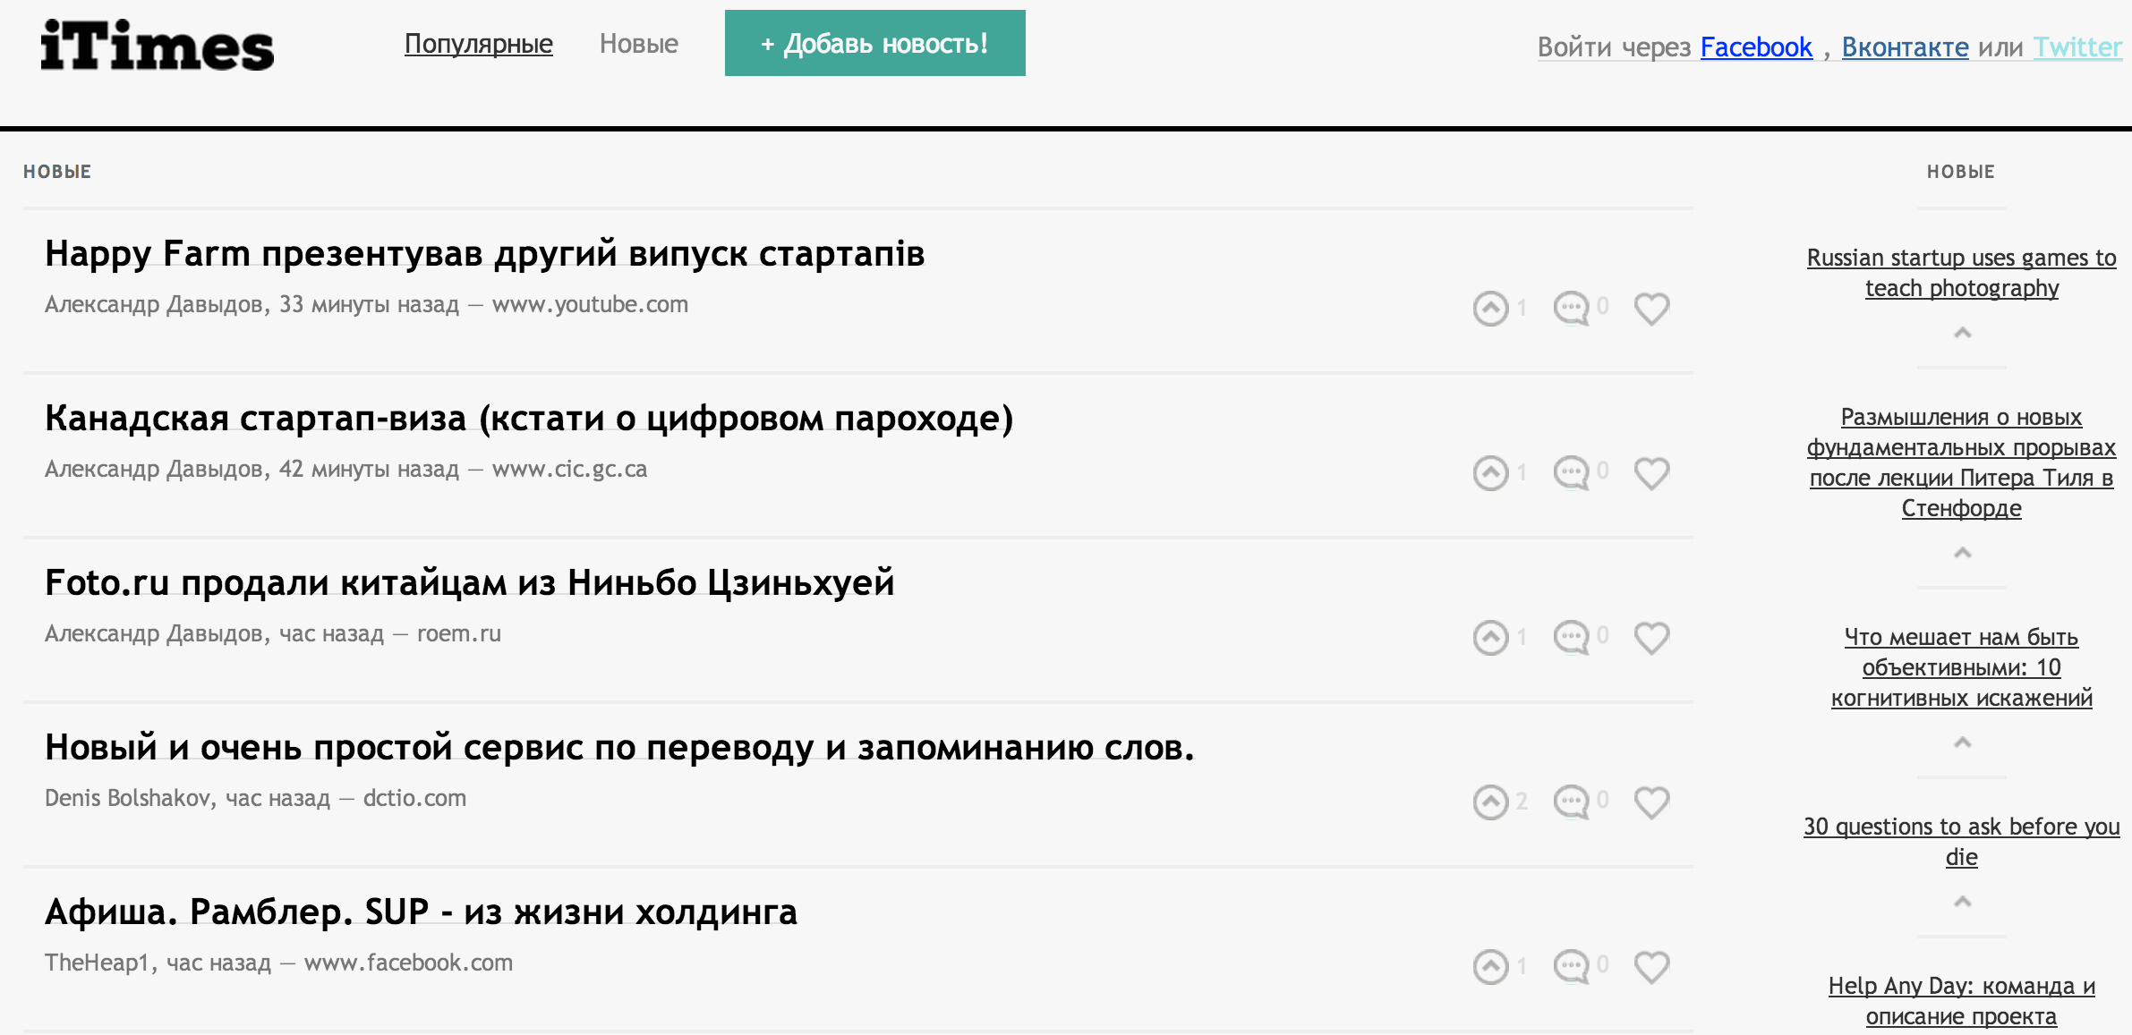Click source www.youtube.com under Happy Farm
Screen dimensions: 2132x1035
pyautogui.click(x=590, y=305)
